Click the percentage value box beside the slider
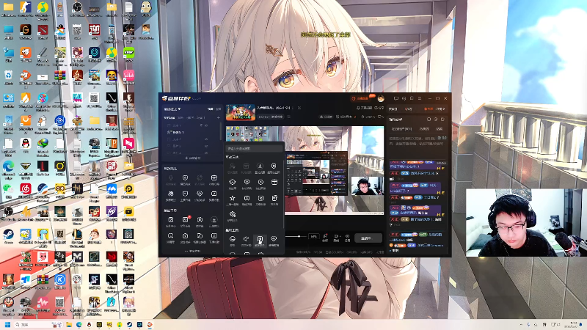The width and height of the screenshot is (587, 330). pos(313,236)
